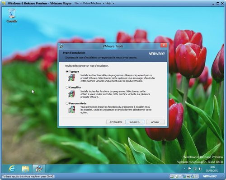The image size is (226, 180).
Task: Click the Suivant > button
Action: (x=135, y=122)
